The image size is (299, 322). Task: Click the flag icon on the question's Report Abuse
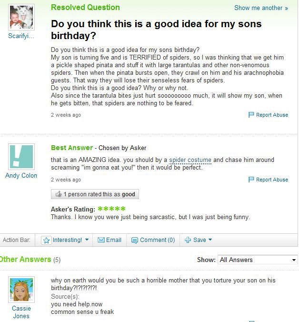click(251, 115)
